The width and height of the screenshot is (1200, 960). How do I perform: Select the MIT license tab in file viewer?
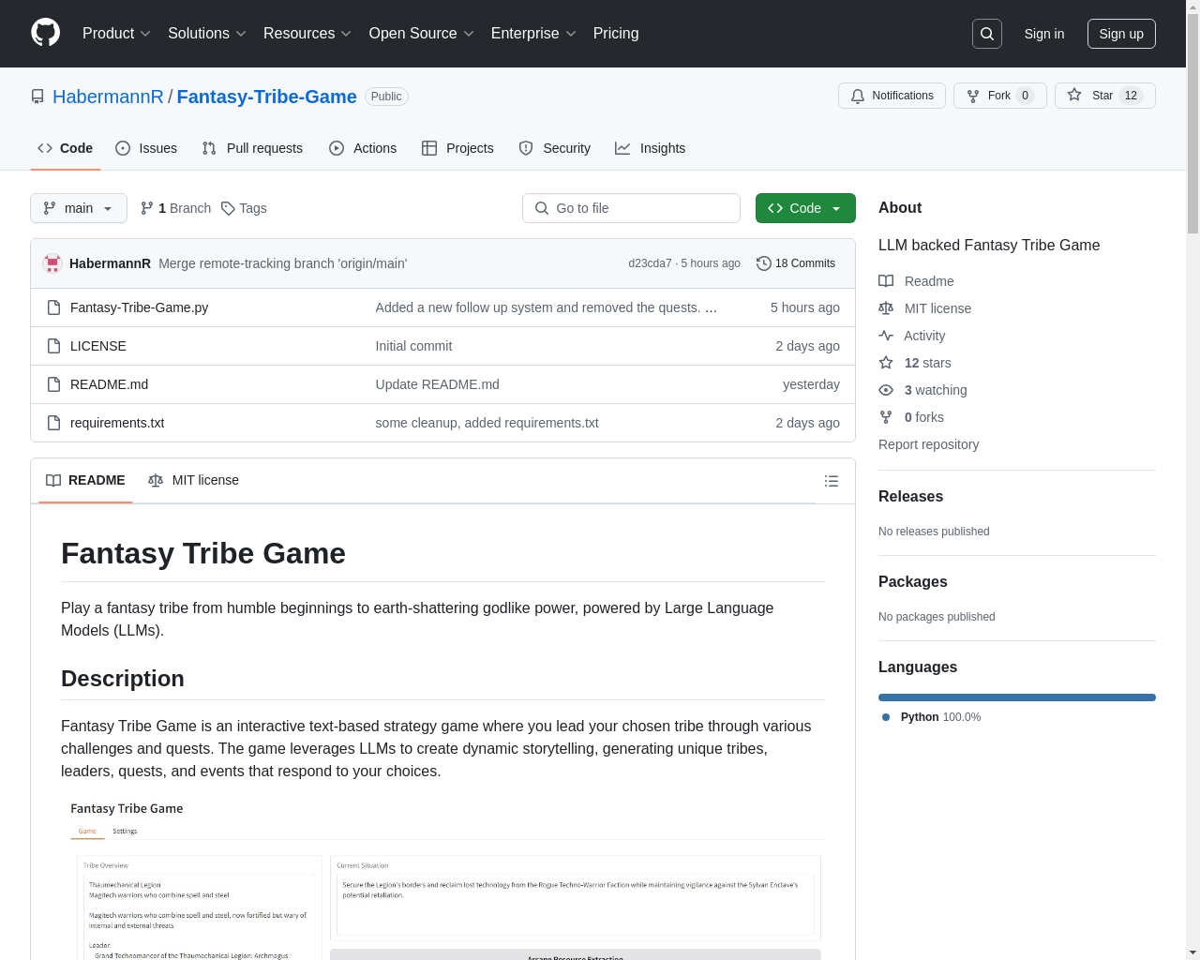point(194,480)
